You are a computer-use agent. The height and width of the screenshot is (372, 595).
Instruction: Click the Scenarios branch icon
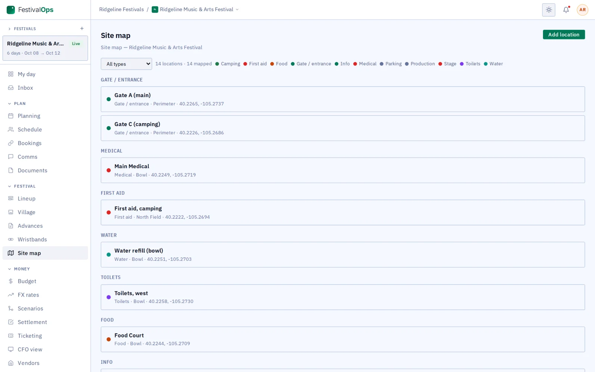pos(11,308)
